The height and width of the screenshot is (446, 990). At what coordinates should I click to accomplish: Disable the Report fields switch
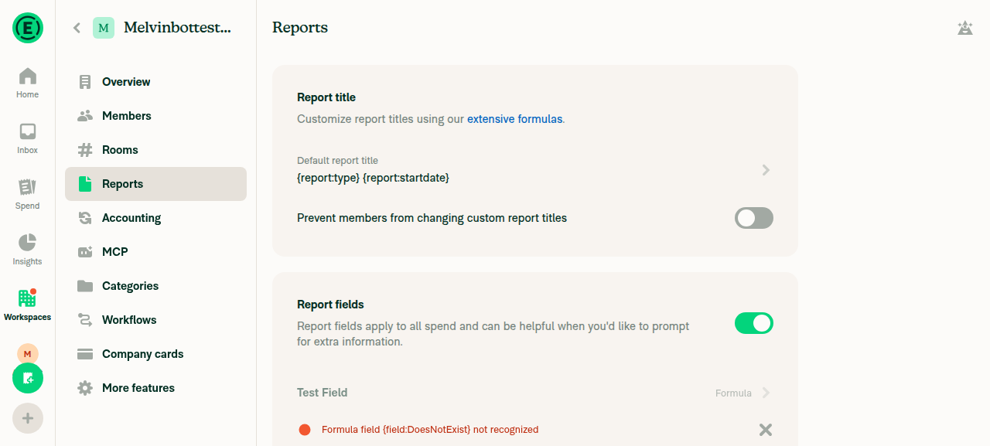click(x=754, y=323)
